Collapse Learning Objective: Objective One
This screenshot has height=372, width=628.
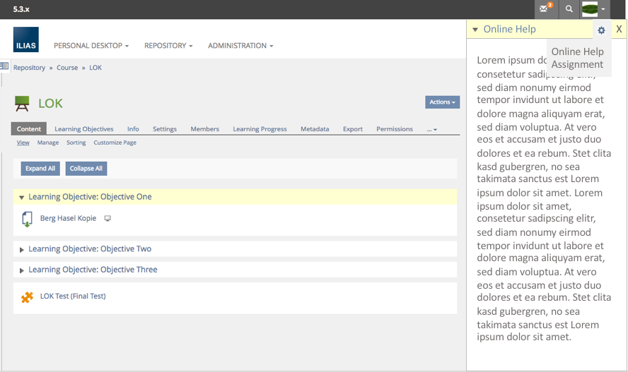click(x=22, y=198)
